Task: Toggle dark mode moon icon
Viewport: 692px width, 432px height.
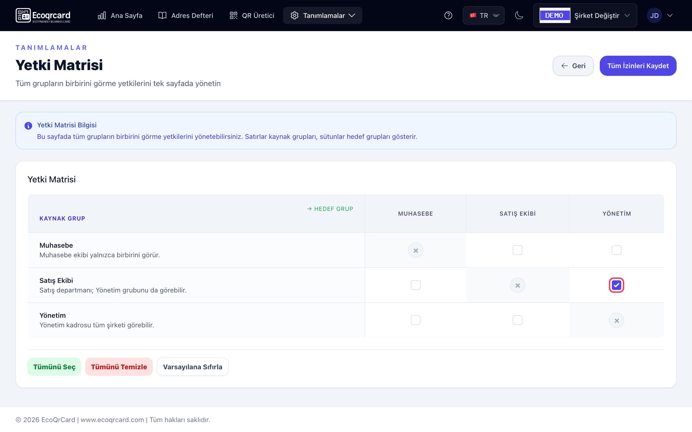Action: (519, 15)
